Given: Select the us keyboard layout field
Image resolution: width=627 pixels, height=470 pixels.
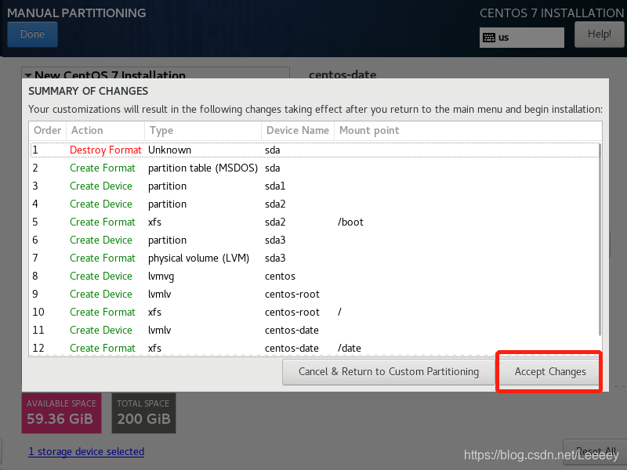Looking at the screenshot, I should [522, 38].
